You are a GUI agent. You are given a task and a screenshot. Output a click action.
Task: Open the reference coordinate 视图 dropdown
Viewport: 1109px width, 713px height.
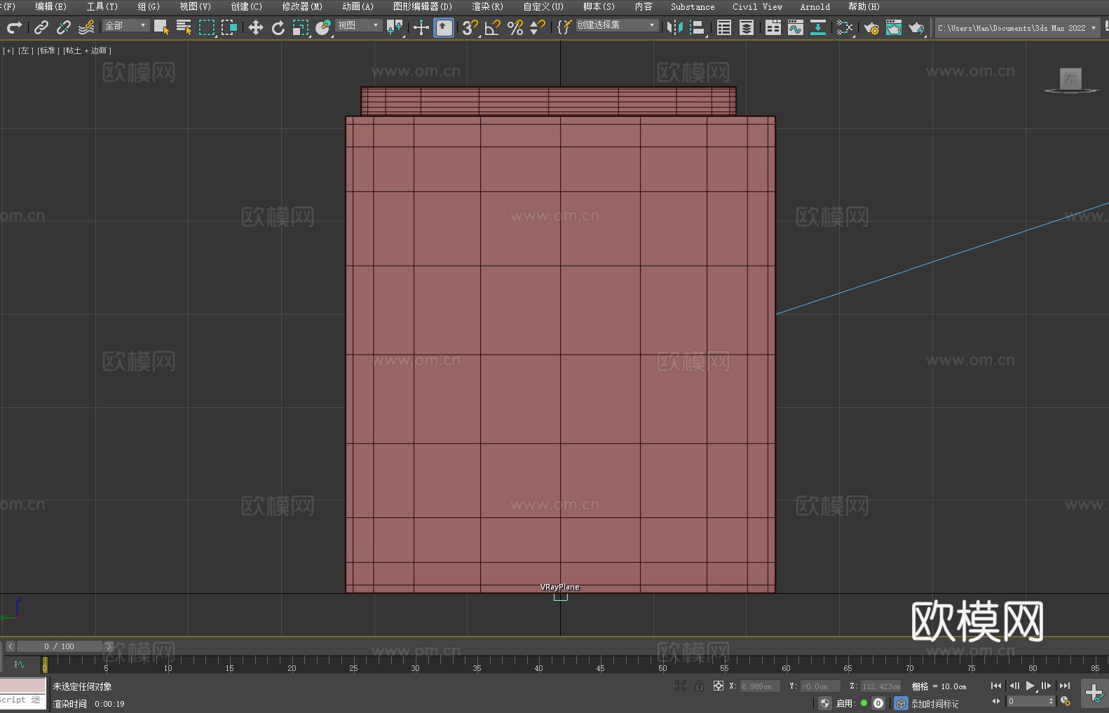tap(358, 25)
